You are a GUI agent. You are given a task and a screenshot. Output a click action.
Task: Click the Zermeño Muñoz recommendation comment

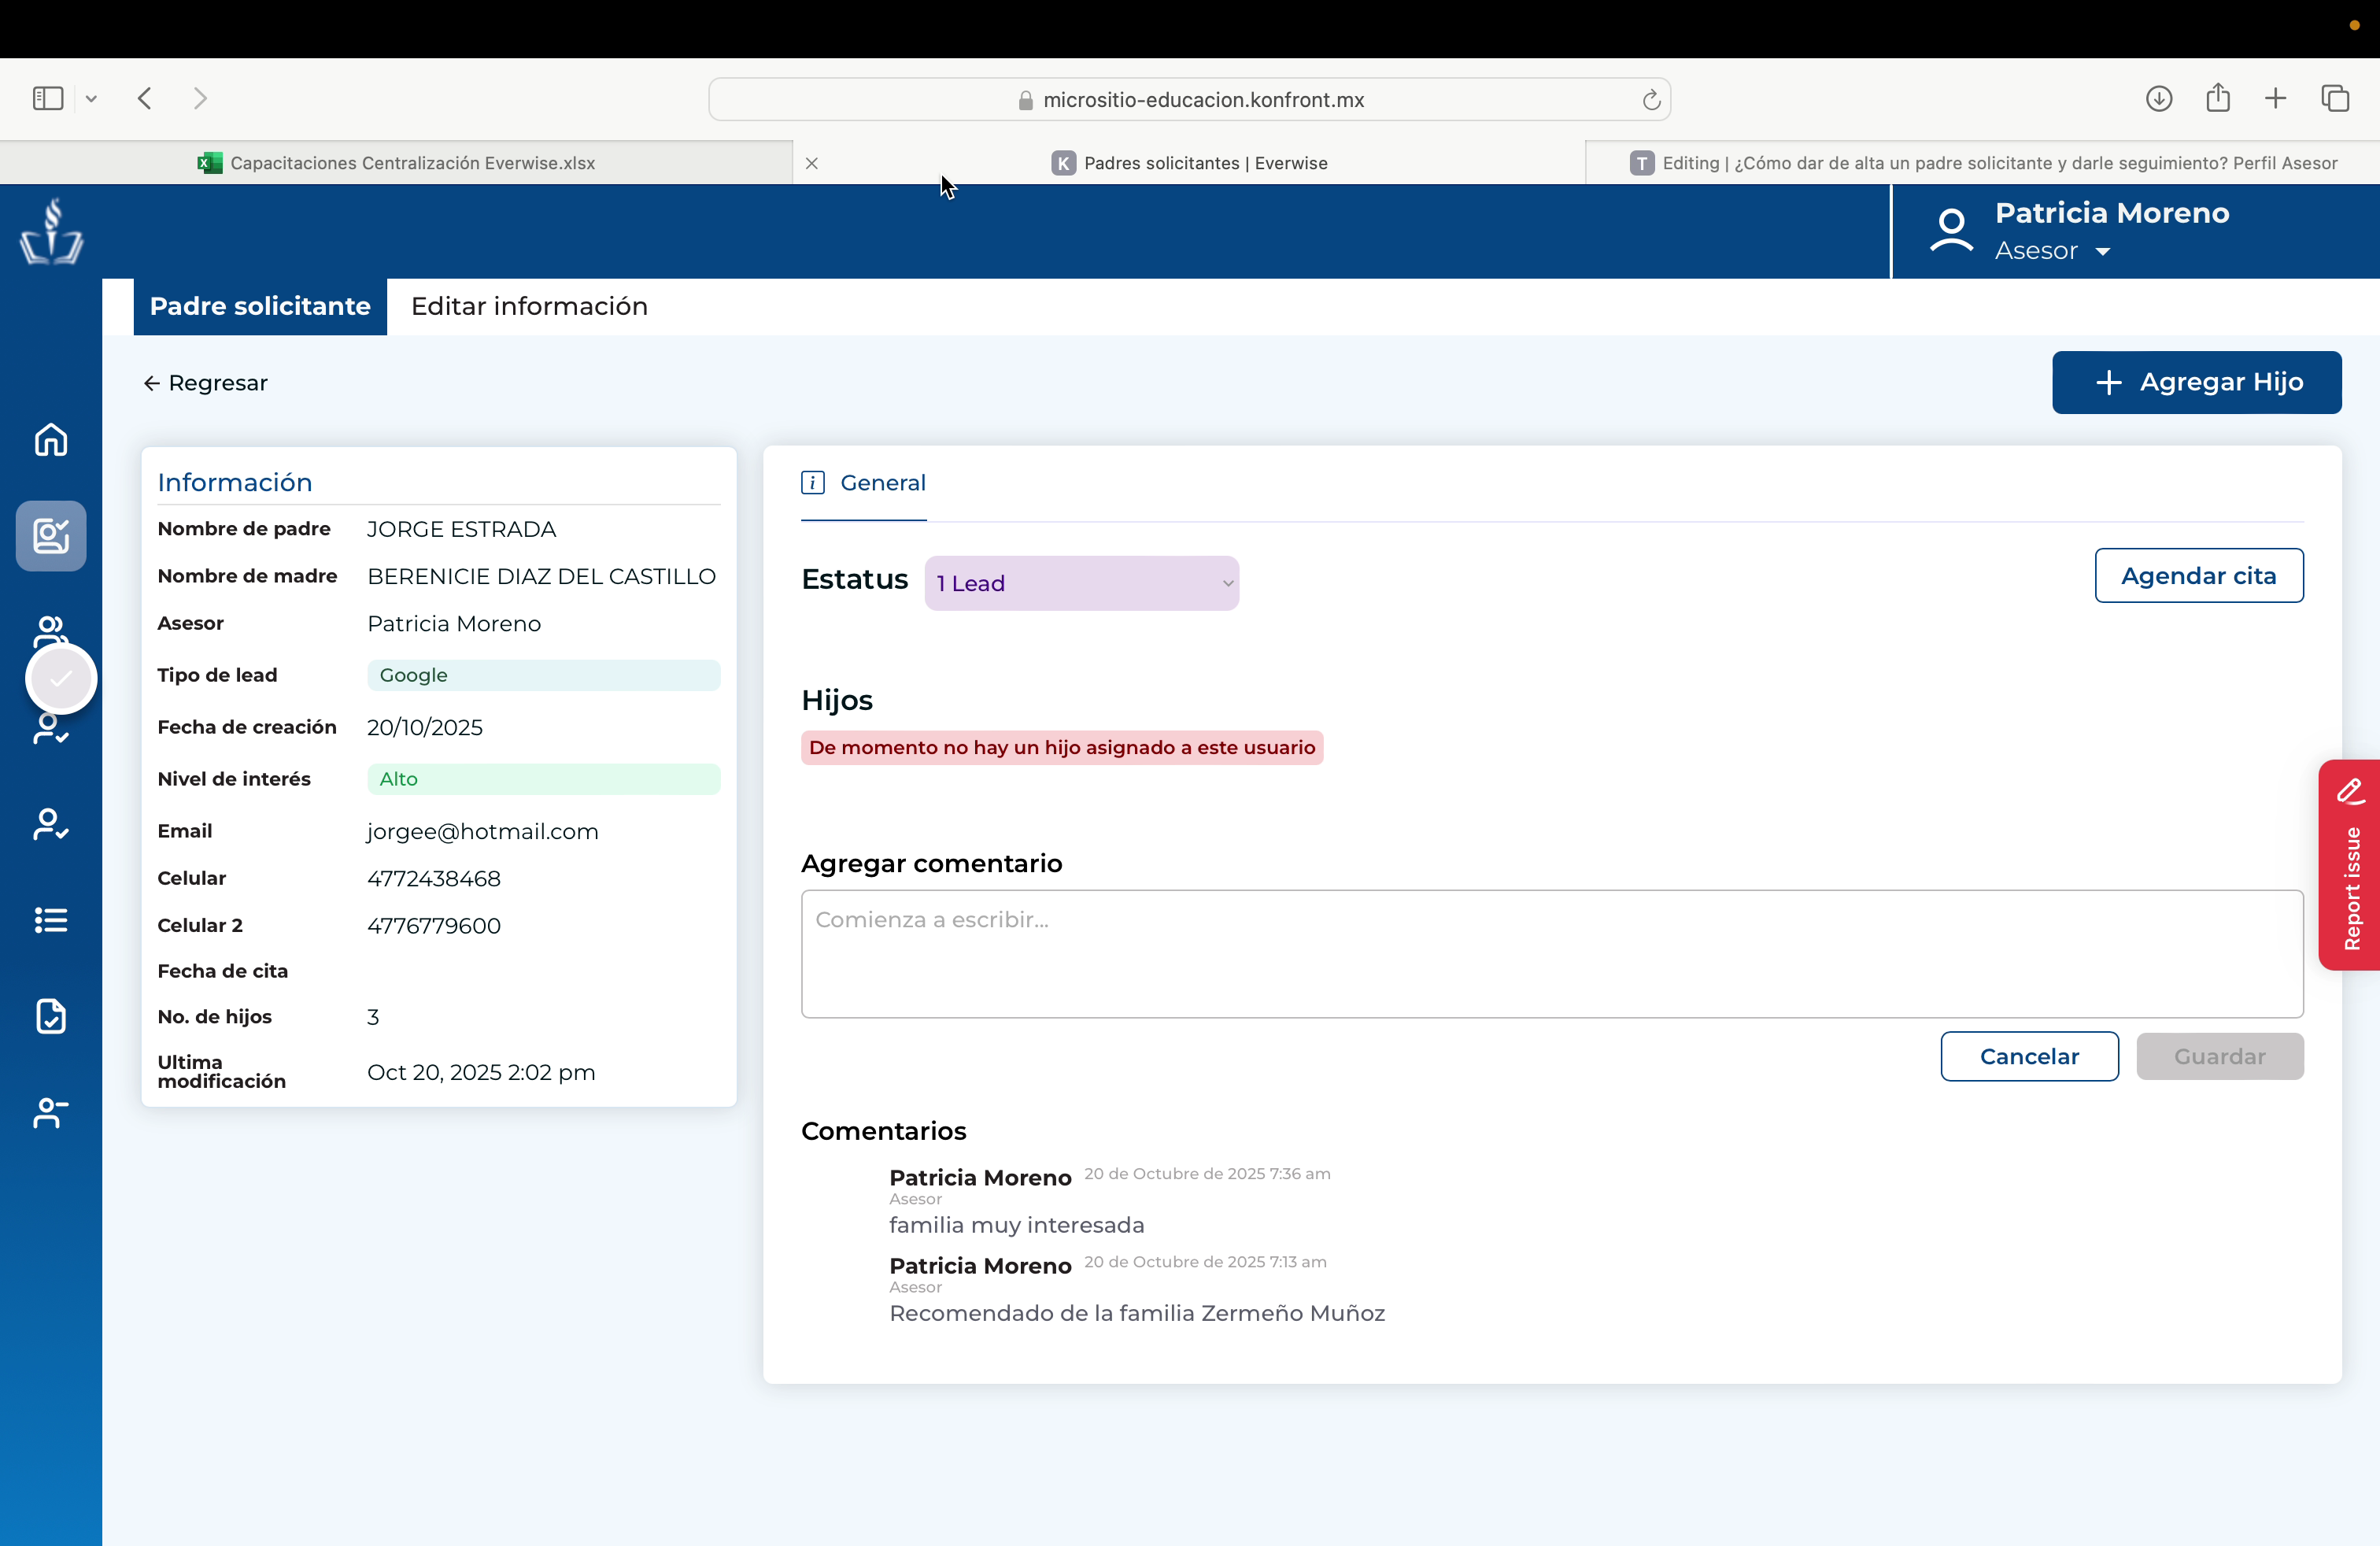[1137, 1313]
